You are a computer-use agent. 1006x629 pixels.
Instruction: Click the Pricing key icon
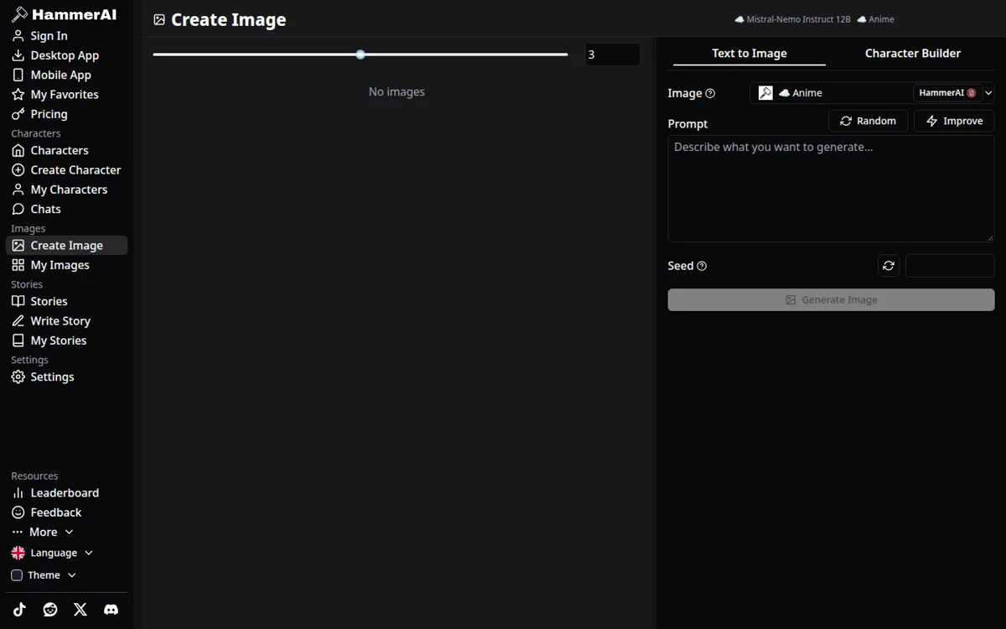(x=18, y=114)
